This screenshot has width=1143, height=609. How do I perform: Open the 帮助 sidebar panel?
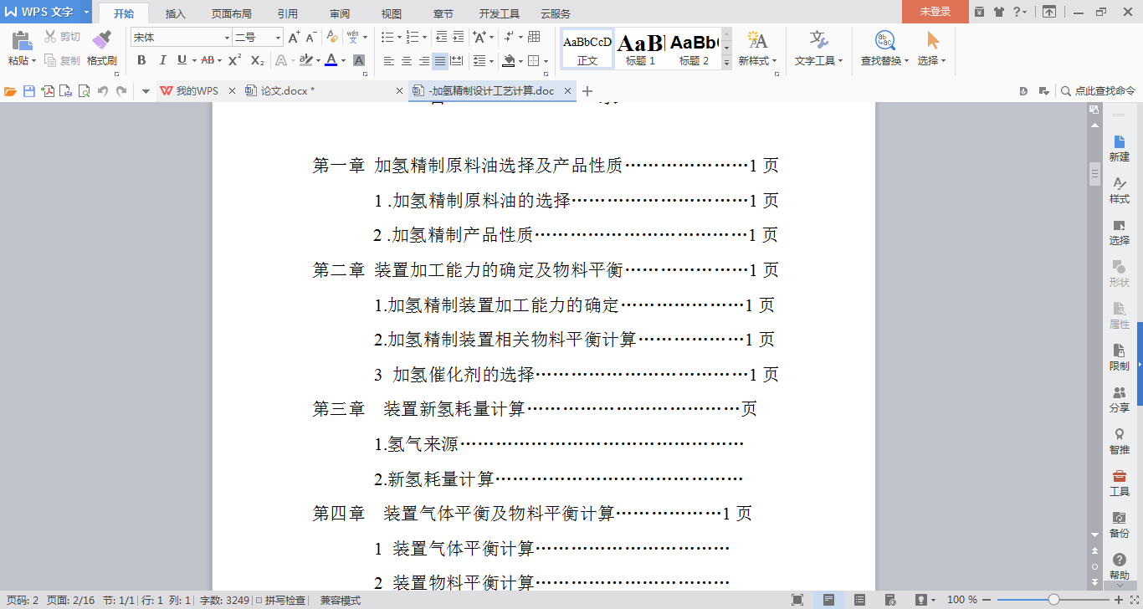pos(1119,566)
